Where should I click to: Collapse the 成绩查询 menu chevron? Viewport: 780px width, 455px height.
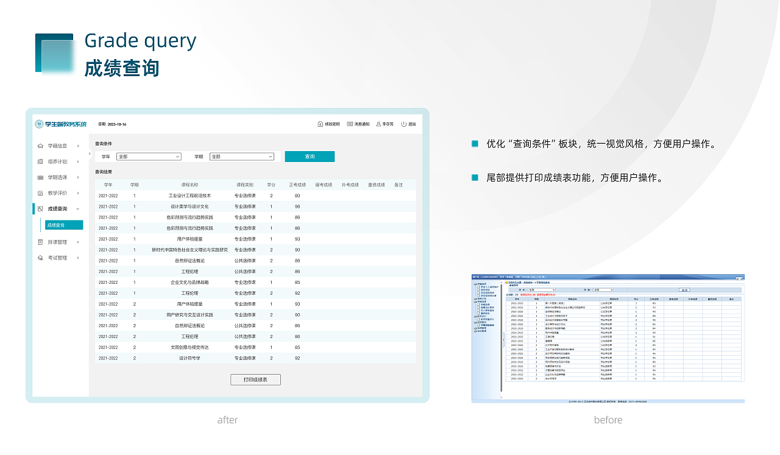(78, 209)
